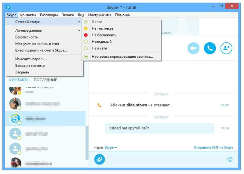This screenshot has width=244, height=174.
Task: Expand the Личные данные submenu
Action: click(44, 31)
